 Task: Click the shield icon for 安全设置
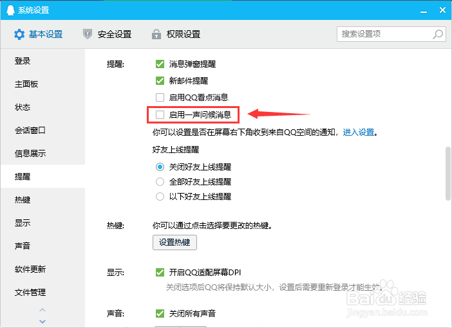[x=88, y=34]
